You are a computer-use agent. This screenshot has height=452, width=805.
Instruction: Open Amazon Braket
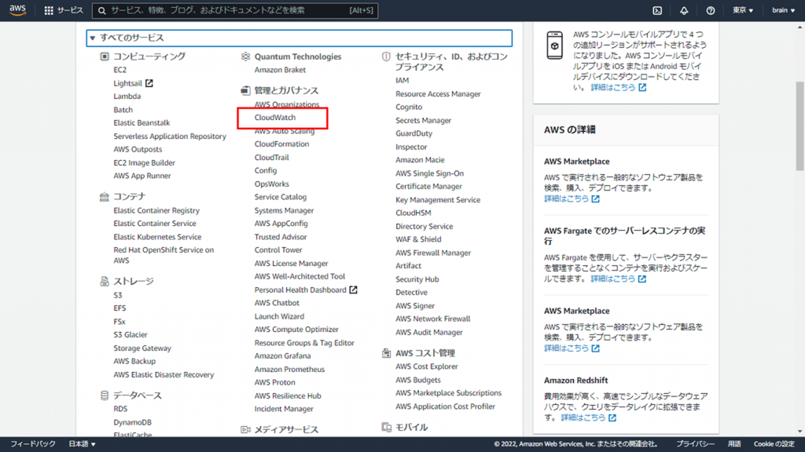pos(280,70)
